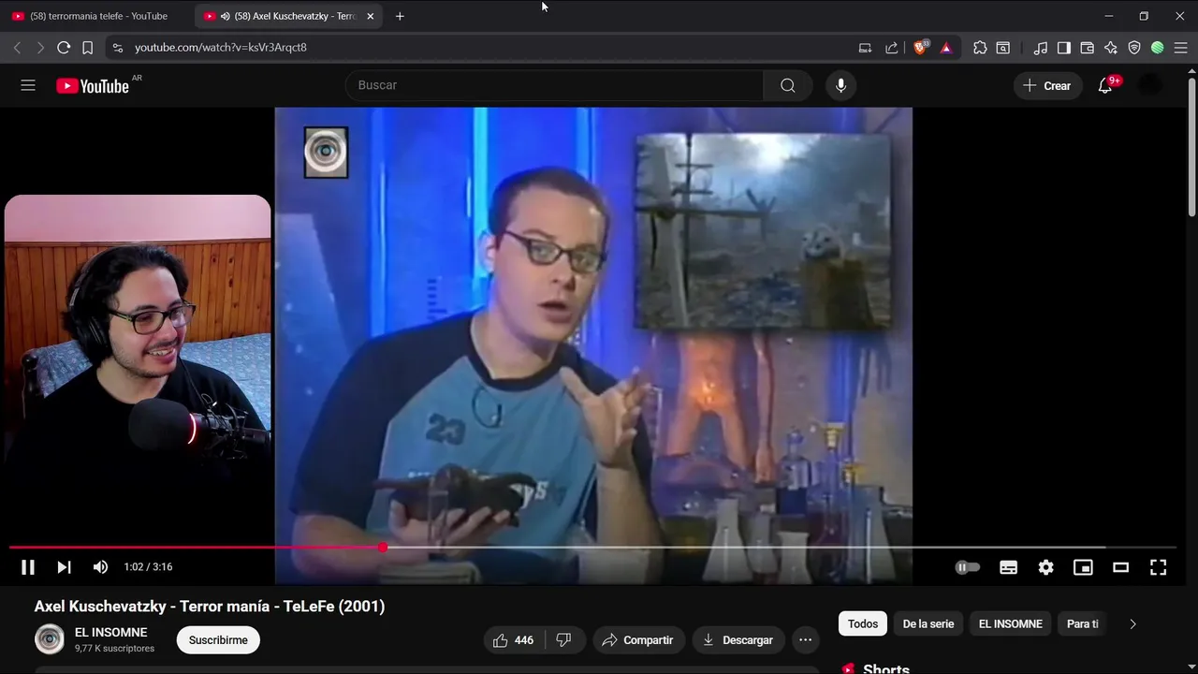
Task: Select the Todos filter chip
Action: pyautogui.click(x=863, y=623)
